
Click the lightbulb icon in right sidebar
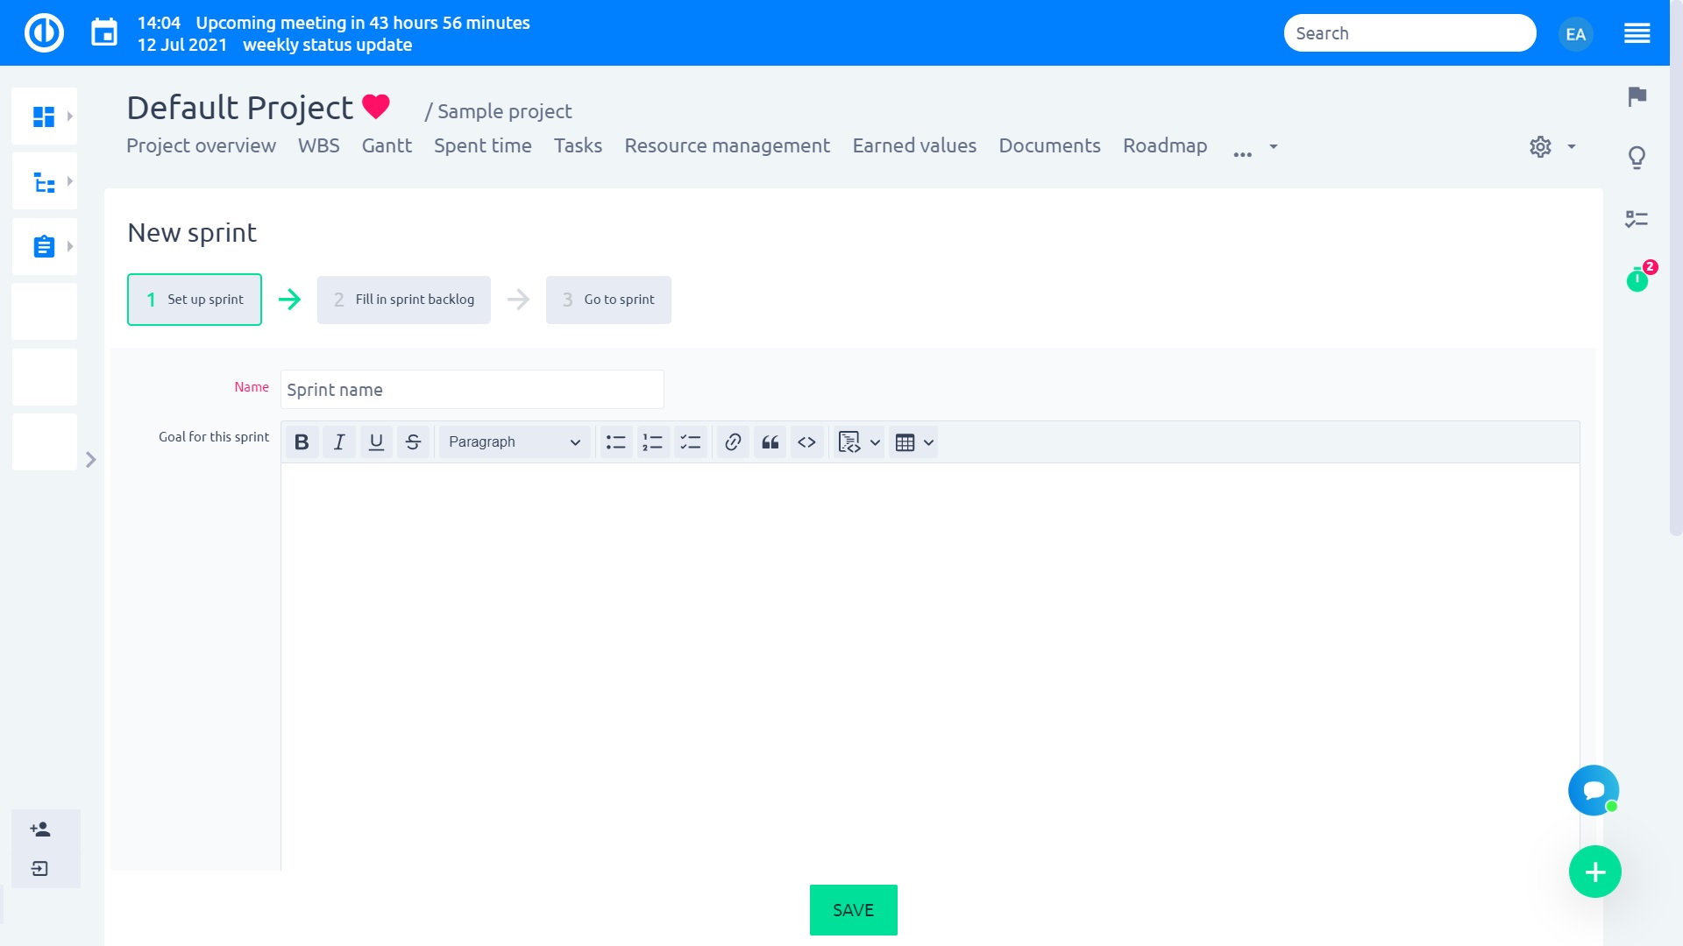click(1637, 158)
